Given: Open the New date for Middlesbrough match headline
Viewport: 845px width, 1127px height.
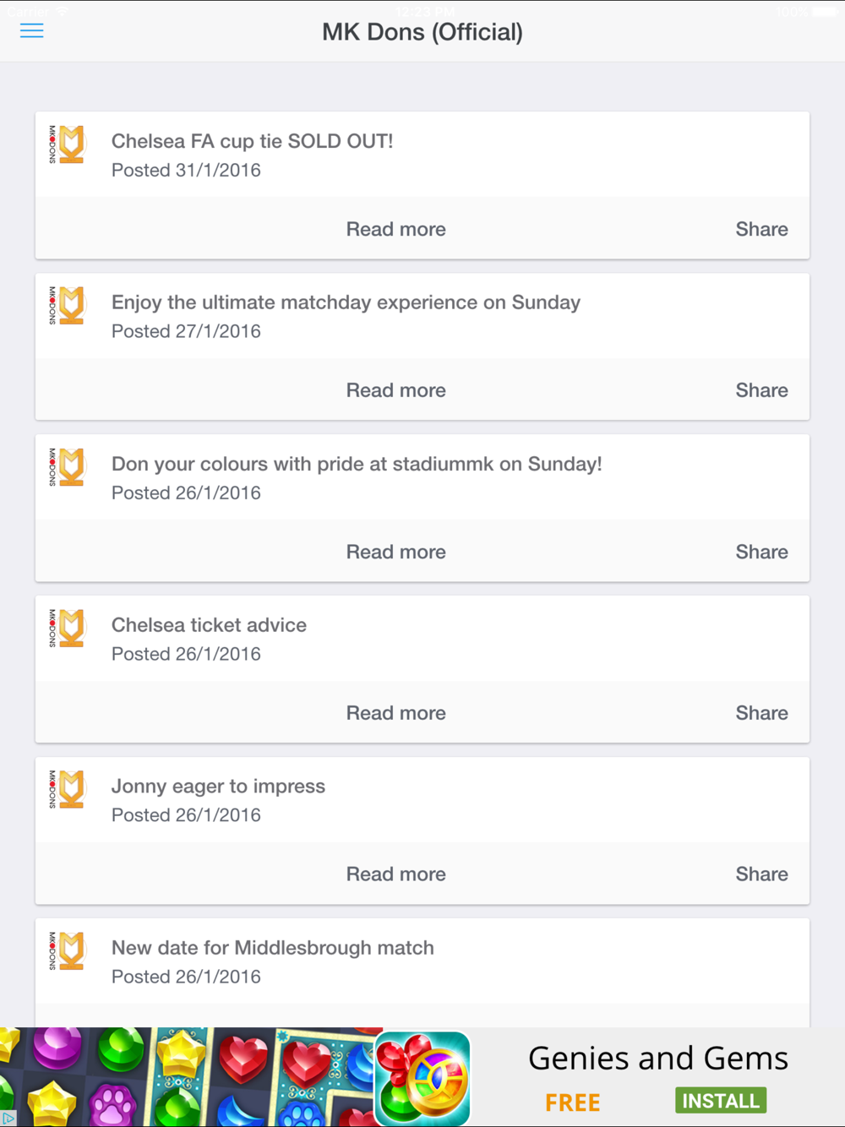Looking at the screenshot, I should coord(273,948).
